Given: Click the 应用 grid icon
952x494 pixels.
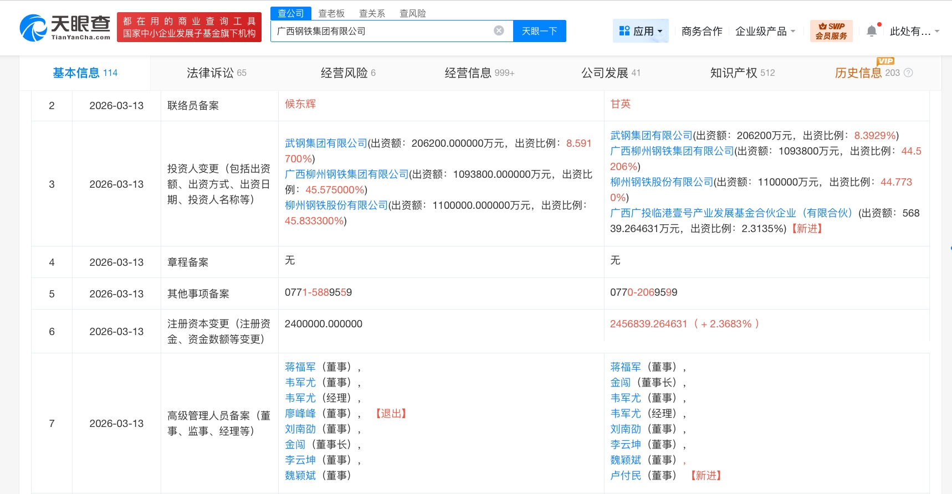Looking at the screenshot, I should tap(625, 31).
